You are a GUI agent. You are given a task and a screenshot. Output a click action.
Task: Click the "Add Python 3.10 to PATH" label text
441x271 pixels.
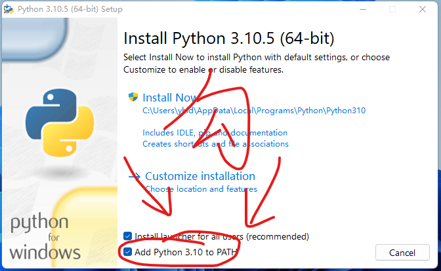pyautogui.click(x=186, y=252)
